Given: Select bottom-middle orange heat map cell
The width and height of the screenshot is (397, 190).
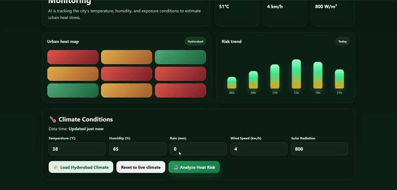Looking at the screenshot, I should 127,90.
